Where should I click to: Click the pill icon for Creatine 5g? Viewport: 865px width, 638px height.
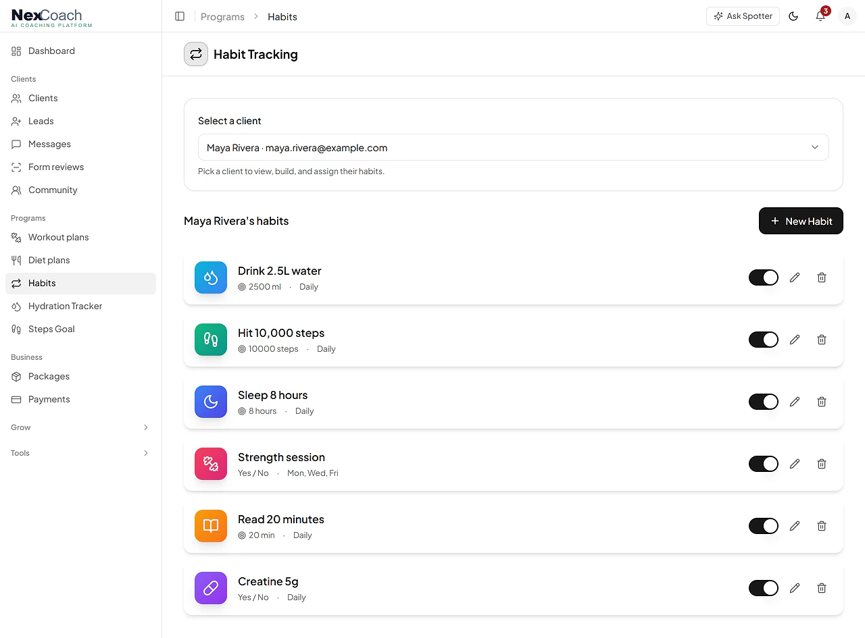coord(211,588)
